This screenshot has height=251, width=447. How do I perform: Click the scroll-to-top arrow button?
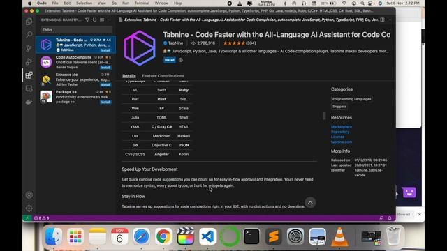310,203
